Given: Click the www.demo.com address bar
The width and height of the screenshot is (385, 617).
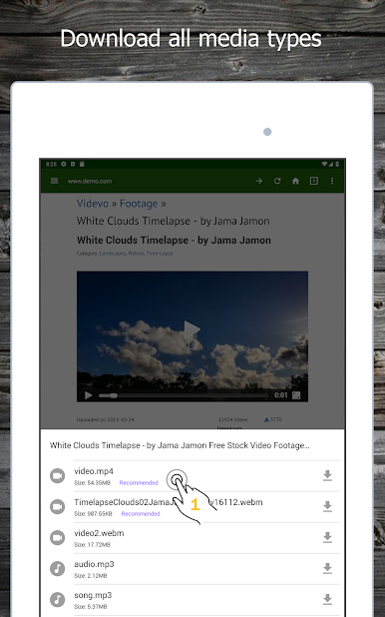Looking at the screenshot, I should coord(90,181).
